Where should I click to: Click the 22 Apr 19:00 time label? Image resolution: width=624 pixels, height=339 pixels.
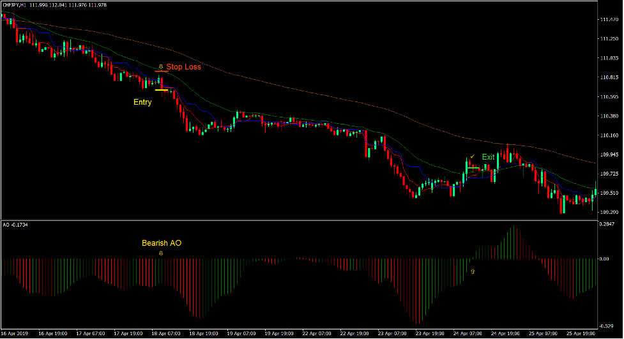tap(354, 333)
